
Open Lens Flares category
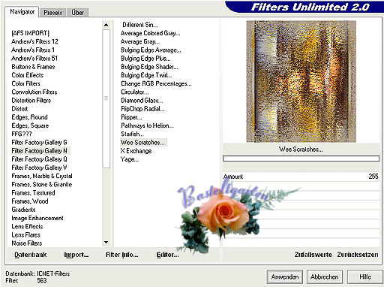coord(25,234)
